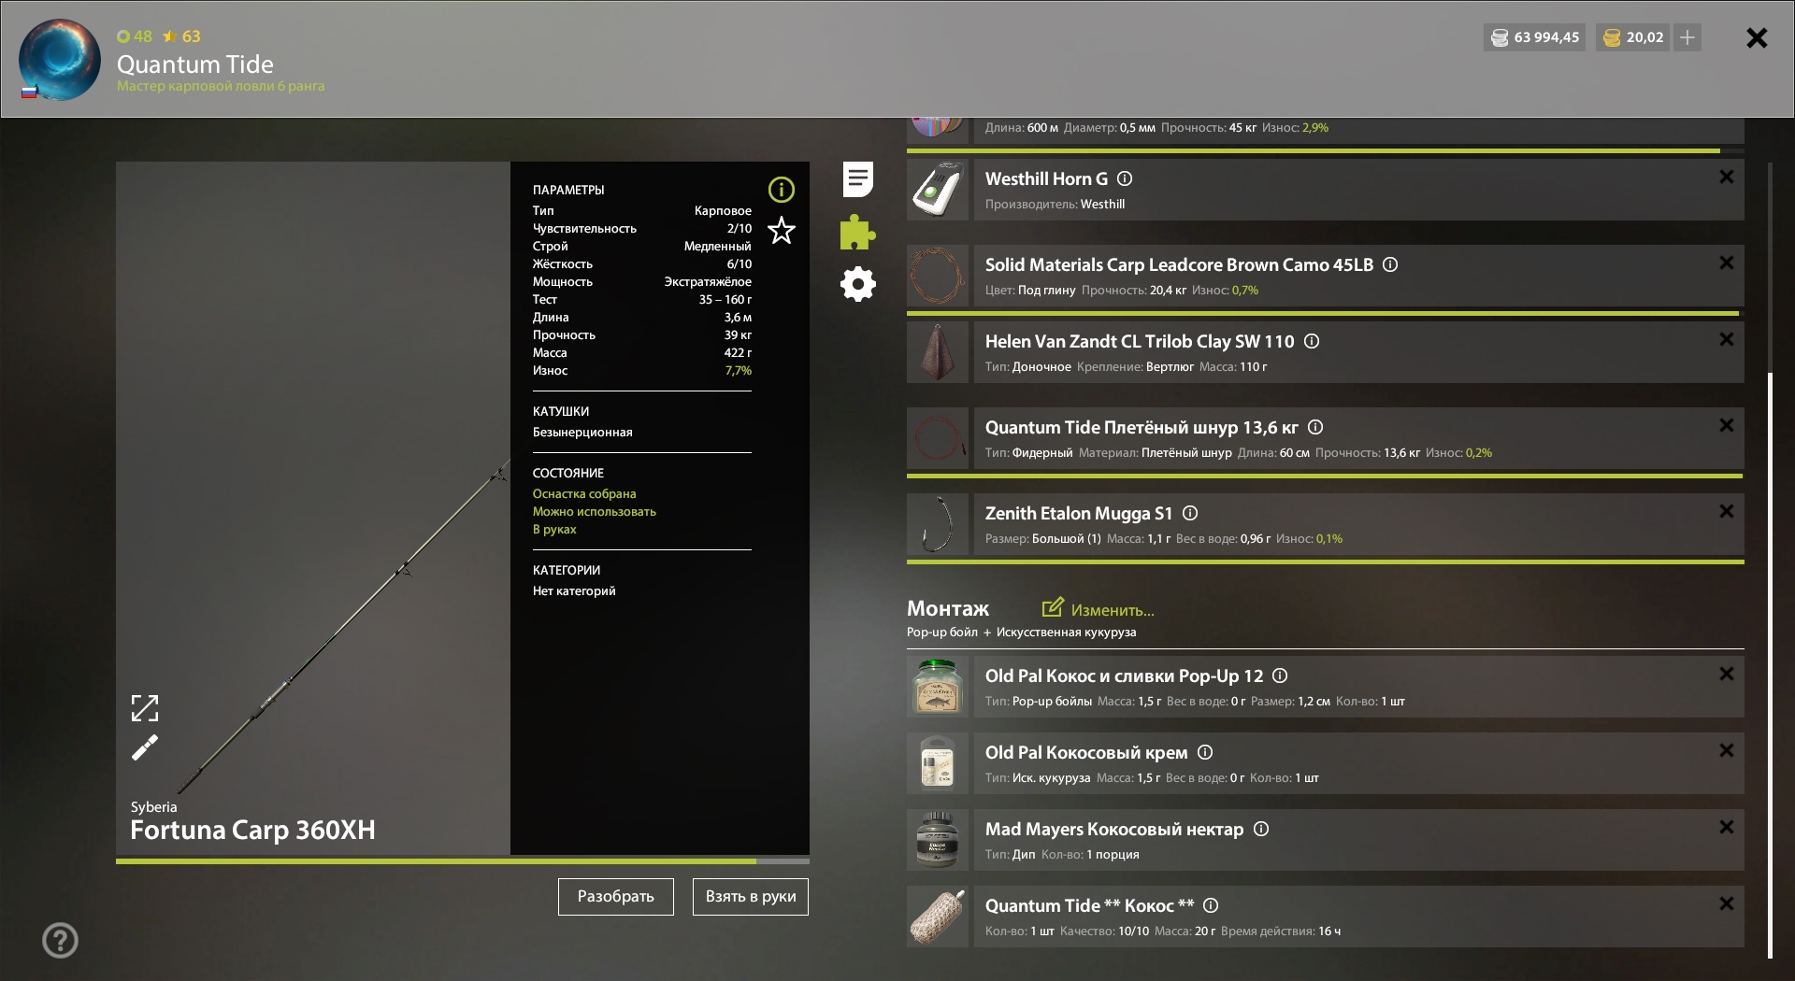The width and height of the screenshot is (1795, 981).
Task: Open the notes list icon
Action: [x=857, y=179]
